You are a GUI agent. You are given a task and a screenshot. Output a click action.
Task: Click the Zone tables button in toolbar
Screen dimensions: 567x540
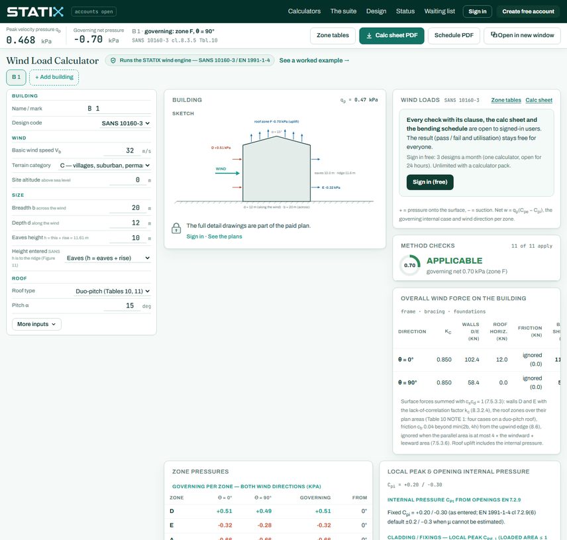(x=333, y=35)
